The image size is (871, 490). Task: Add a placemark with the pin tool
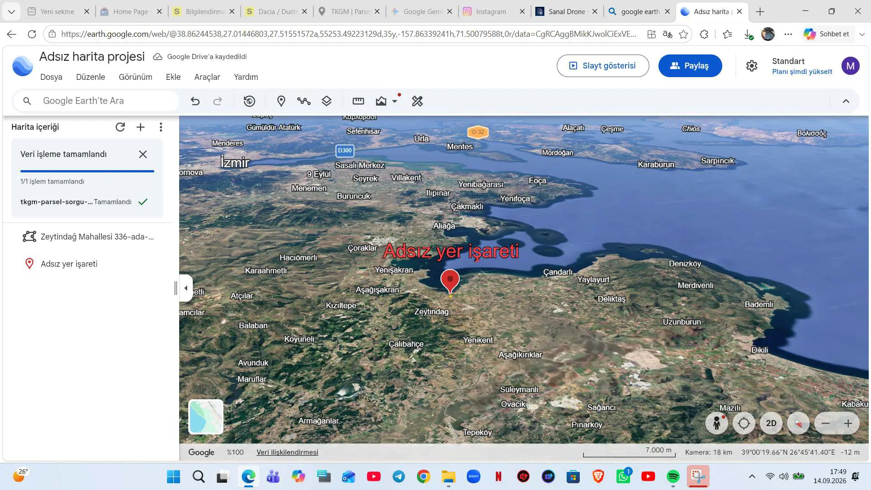click(281, 101)
